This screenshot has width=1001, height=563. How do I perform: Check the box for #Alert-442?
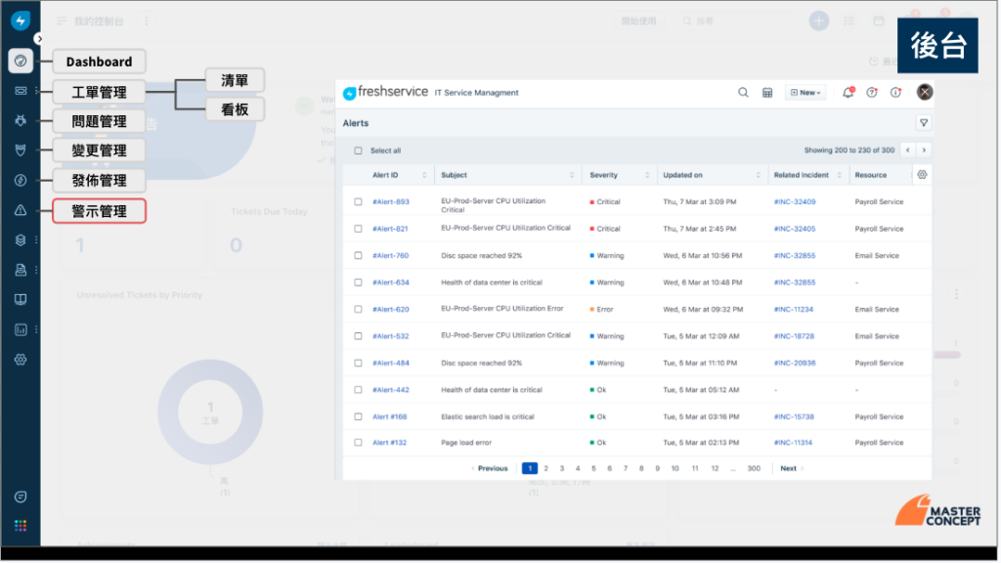click(359, 390)
